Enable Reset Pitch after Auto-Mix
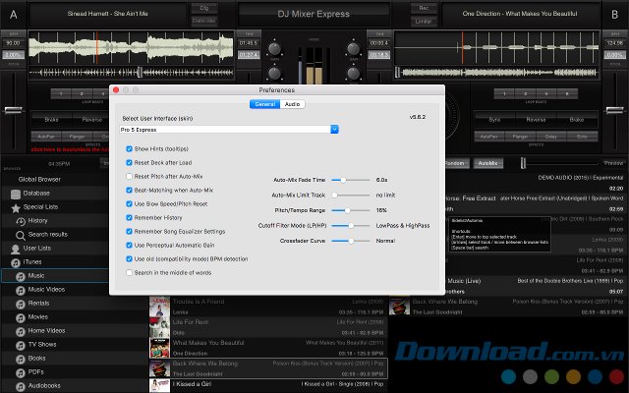Screen dimensions: 629x393 [x=130, y=176]
